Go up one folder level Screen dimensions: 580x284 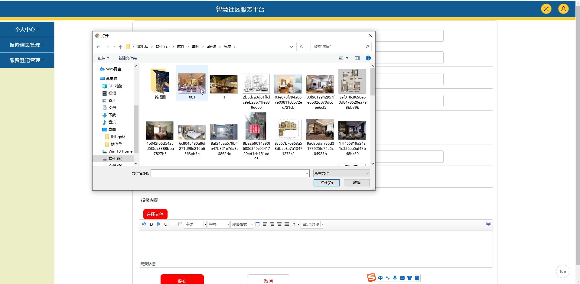[121, 47]
